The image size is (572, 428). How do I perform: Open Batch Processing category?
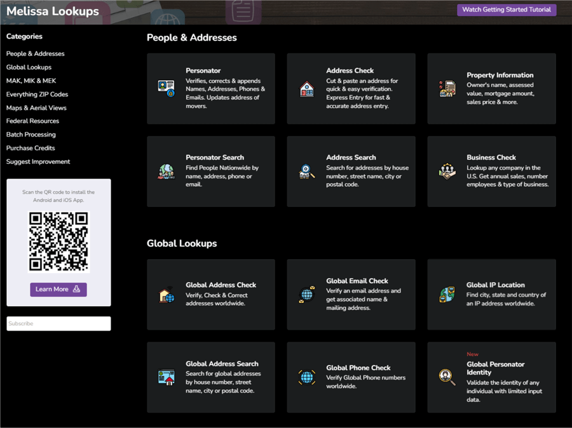click(x=31, y=134)
